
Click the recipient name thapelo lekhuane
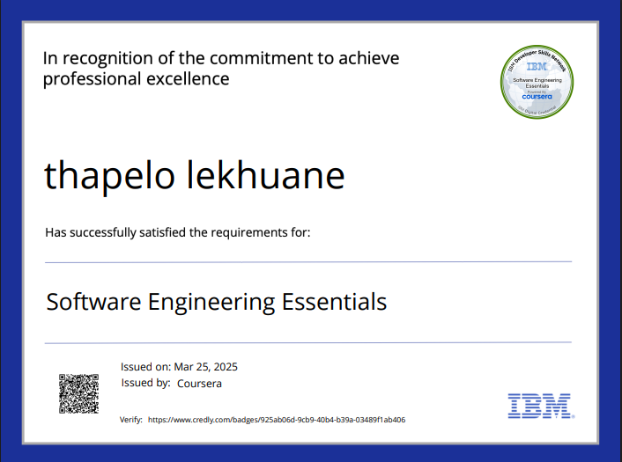194,176
